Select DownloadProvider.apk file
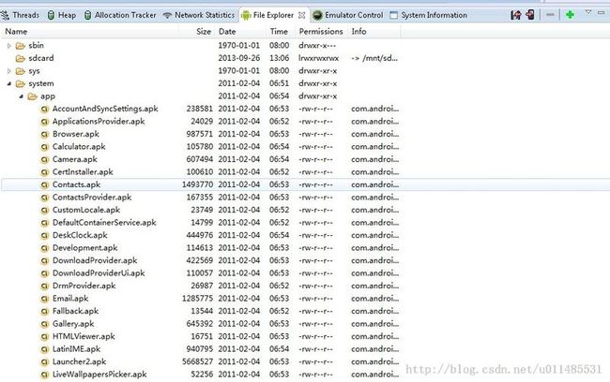Image resolution: width=610 pixels, height=382 pixels. (x=95, y=260)
